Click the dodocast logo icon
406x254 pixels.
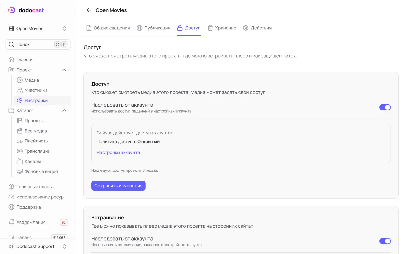coord(11,10)
